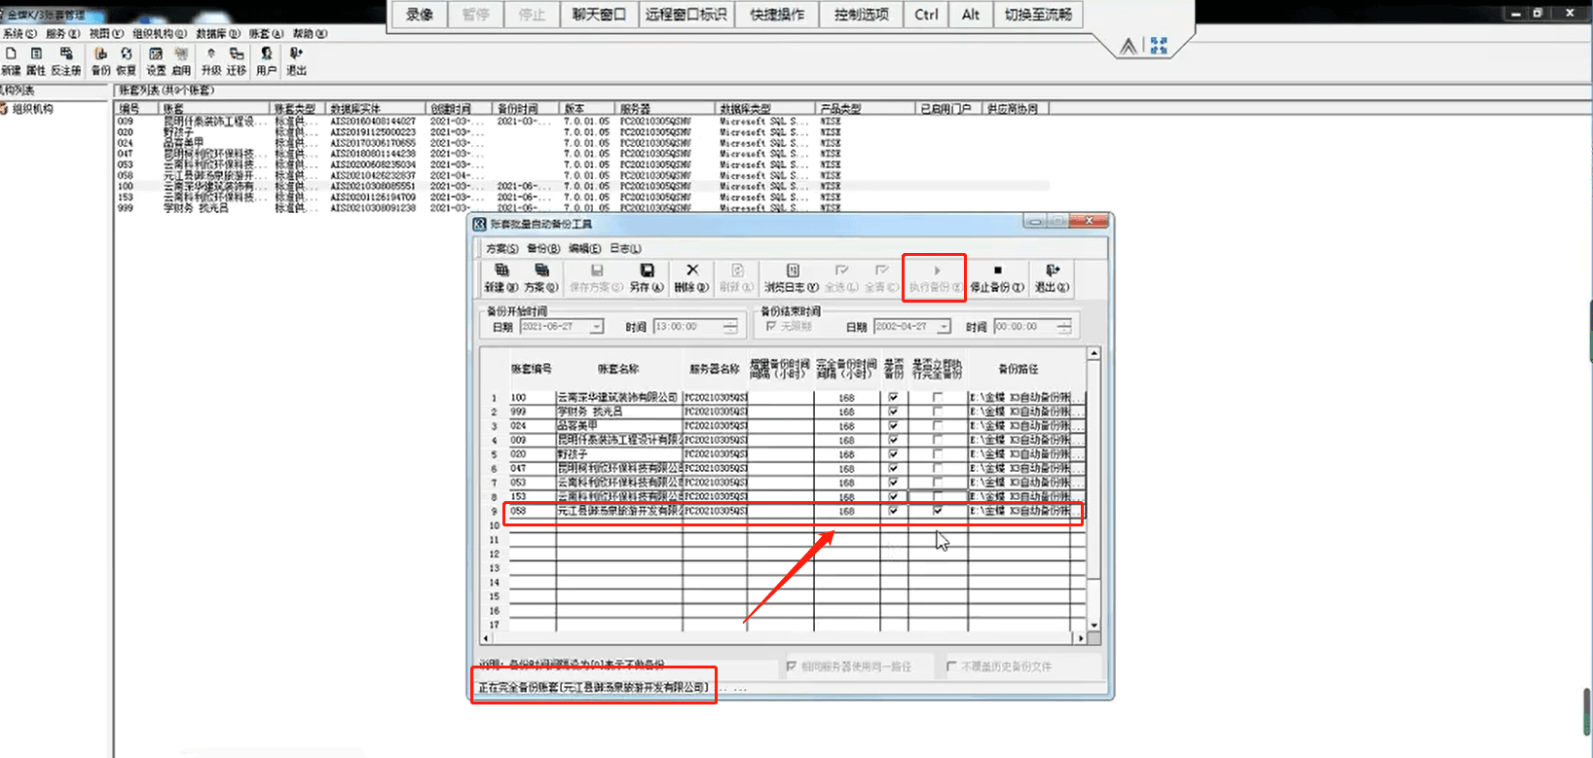Toggle immediate full backup checkbox for account 058

pos(938,511)
